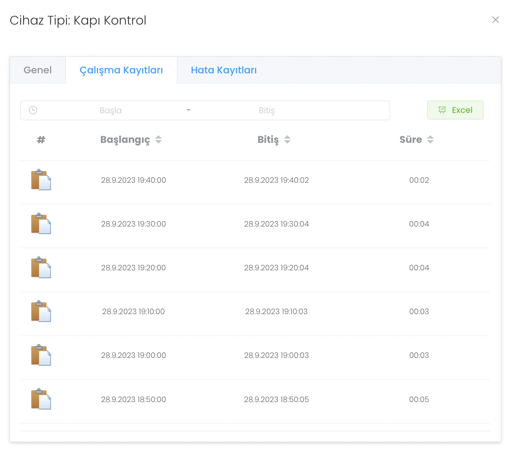Click the # column header

(x=41, y=140)
